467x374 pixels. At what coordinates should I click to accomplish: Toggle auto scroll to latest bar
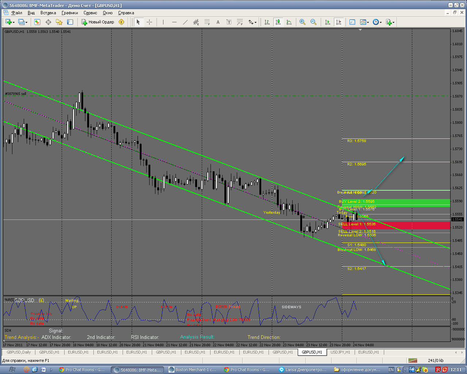point(328,22)
